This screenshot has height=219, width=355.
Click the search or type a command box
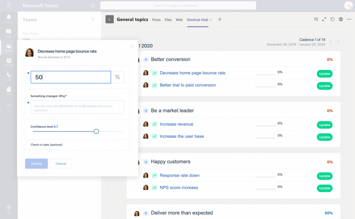178,6
